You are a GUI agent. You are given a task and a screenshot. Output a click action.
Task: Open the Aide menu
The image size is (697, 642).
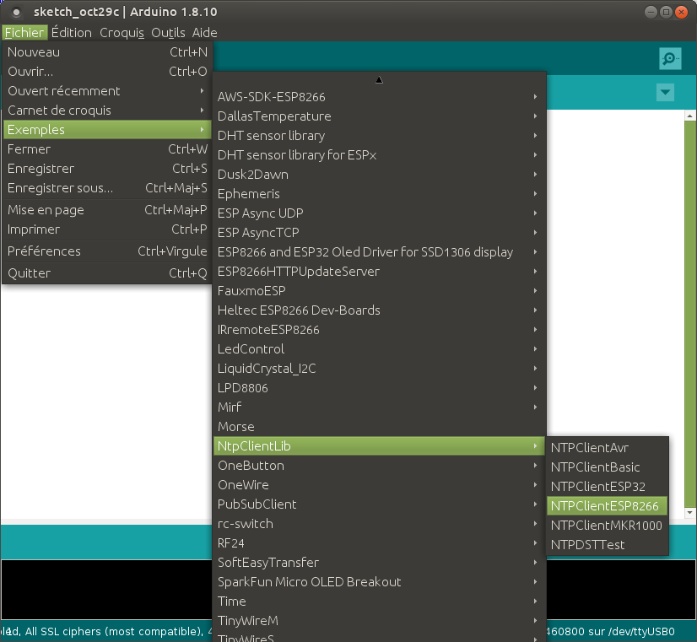pos(204,33)
